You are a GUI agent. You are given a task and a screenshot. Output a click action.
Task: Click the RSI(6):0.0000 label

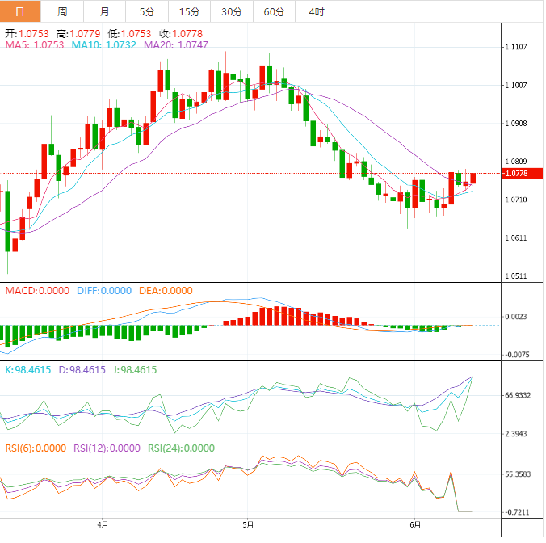point(36,448)
